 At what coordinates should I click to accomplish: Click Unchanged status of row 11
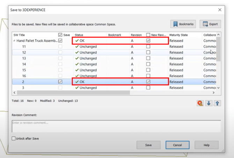[x=88, y=47]
